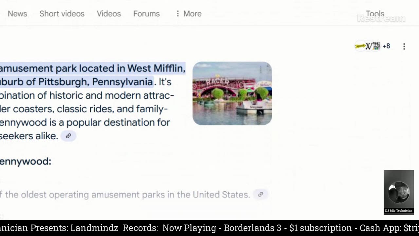This screenshot has height=236, width=419.
Task: Select highlighted text 'Pittsburgh, Pennsylvania'
Action: pyautogui.click(x=96, y=82)
